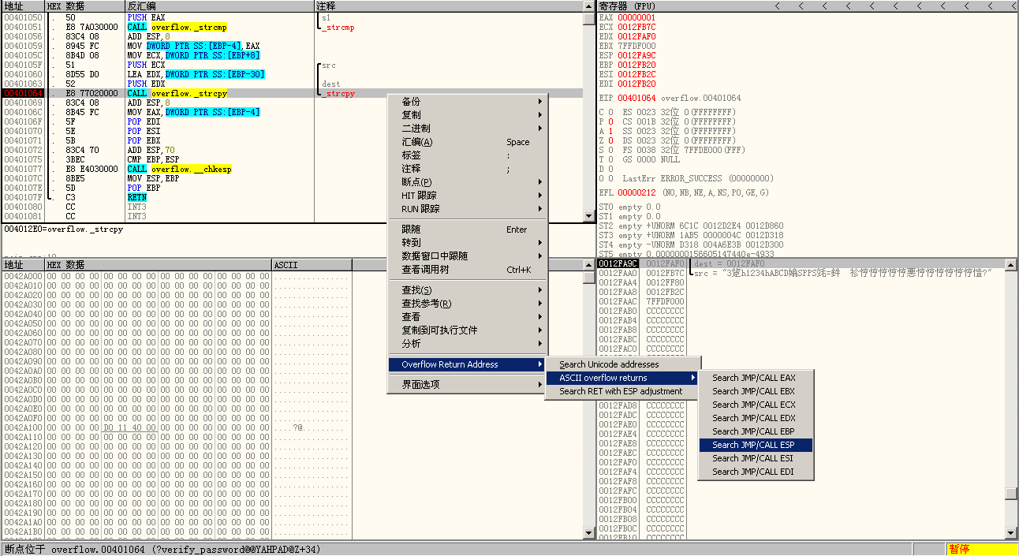The image size is (1019, 556).
Task: Choose Search JMP/CALL EBP
Action: coord(756,431)
